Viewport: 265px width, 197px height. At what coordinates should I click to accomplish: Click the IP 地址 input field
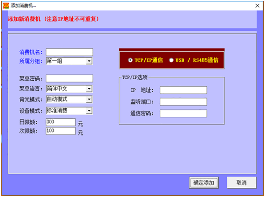pyautogui.click(x=183, y=90)
